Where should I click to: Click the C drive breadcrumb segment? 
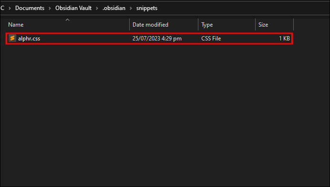click(x=2, y=8)
